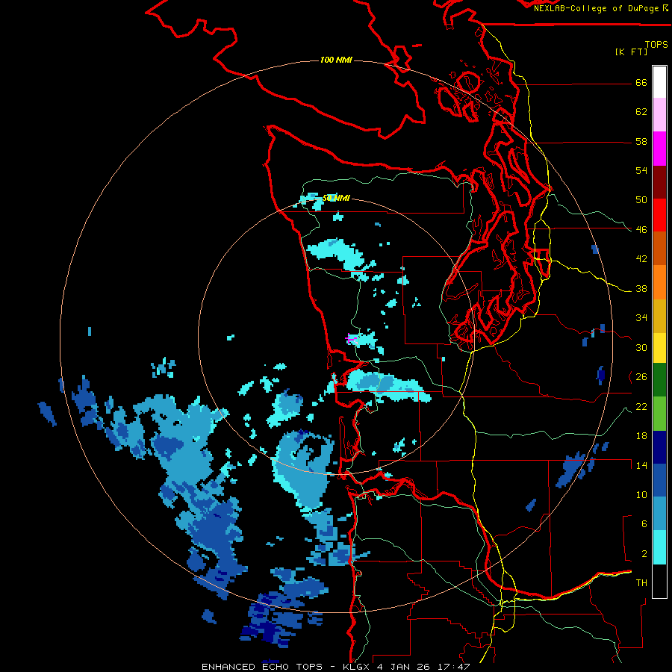
Task: Click the "58" legend value
Action: point(641,141)
